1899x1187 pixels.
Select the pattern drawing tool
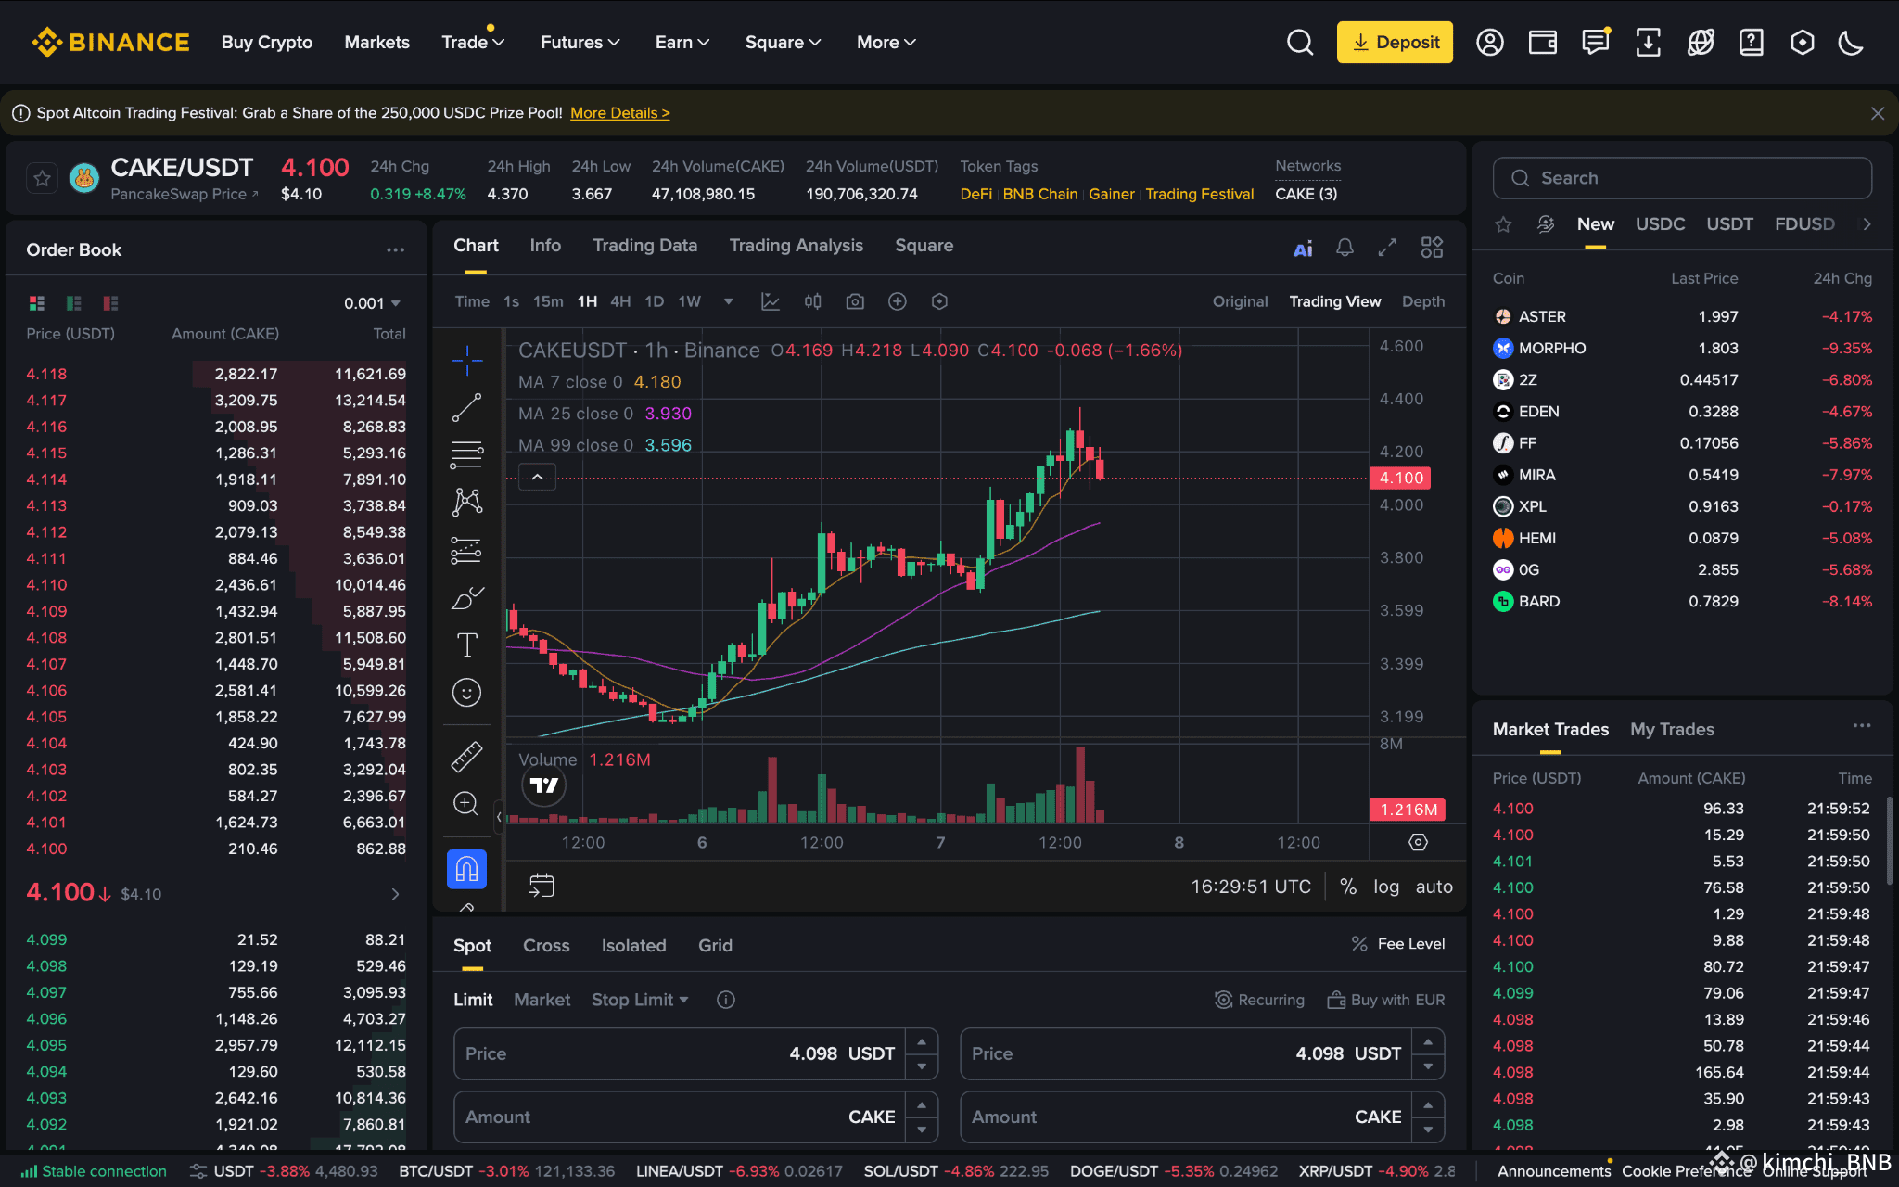pyautogui.click(x=466, y=502)
